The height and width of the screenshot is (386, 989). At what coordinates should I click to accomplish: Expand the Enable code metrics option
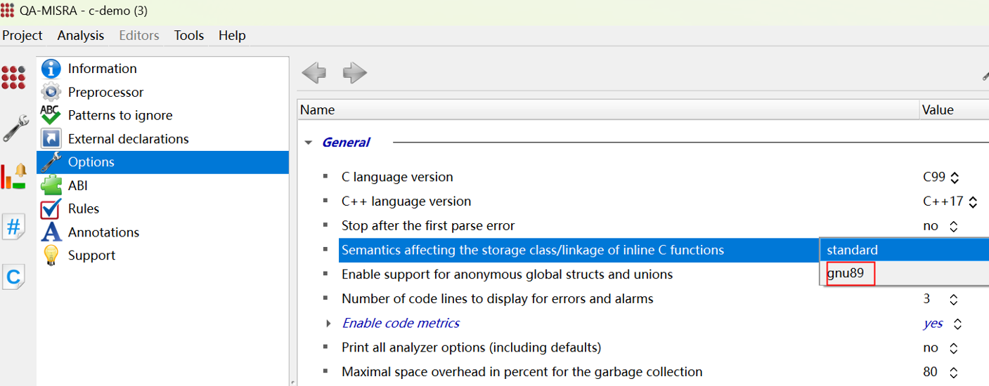(328, 324)
